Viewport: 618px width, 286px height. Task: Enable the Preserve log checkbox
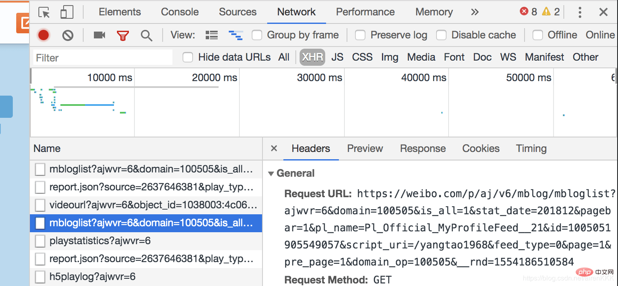pos(360,35)
